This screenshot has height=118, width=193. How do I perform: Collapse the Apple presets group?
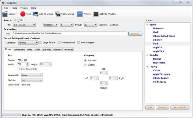147,25
